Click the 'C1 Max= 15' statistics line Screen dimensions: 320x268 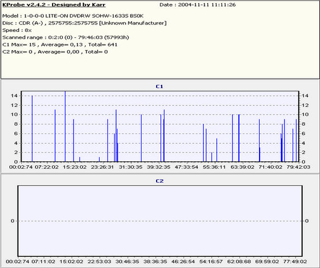[x=60, y=45]
